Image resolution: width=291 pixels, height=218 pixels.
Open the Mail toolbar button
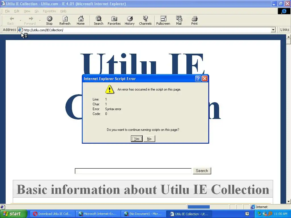(179, 20)
